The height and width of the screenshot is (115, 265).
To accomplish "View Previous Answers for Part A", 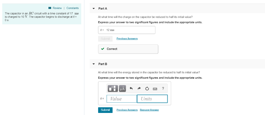I will (127, 39).
